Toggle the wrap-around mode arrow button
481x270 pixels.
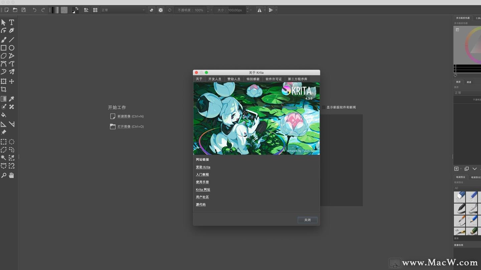[271, 10]
